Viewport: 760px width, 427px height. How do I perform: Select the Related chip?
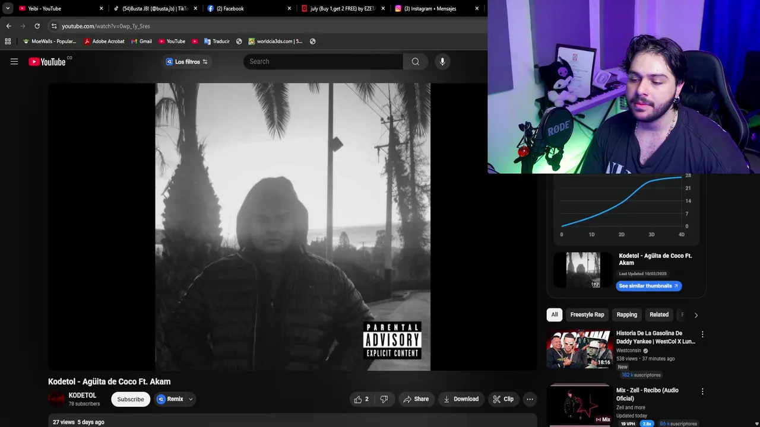659,315
